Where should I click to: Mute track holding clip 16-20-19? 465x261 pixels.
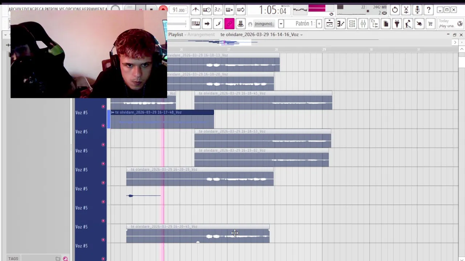[103, 183]
